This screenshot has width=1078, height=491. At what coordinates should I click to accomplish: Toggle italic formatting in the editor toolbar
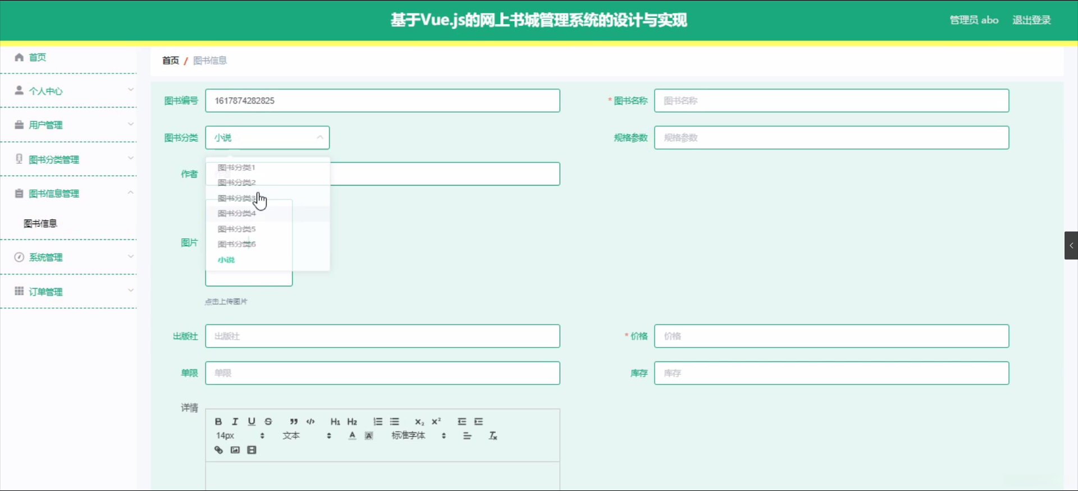tap(235, 421)
